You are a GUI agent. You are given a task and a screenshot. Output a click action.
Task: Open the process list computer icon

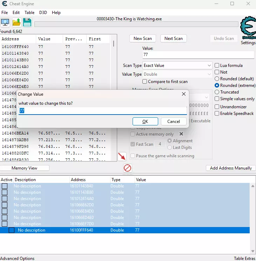pos(5,22)
